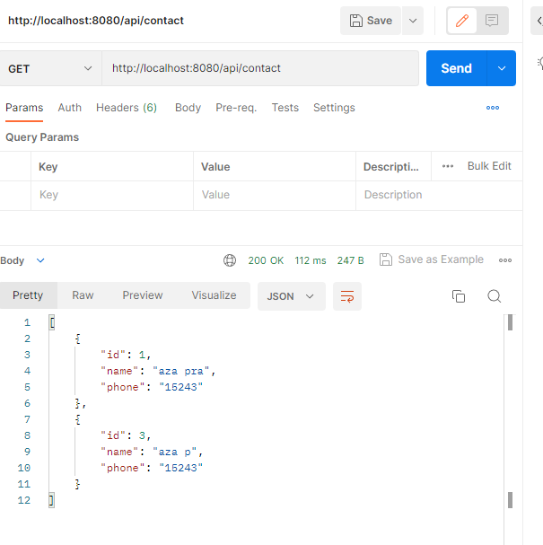Viewport: 543px width, 545px height.
Task: Select the Params tab
Action: [24, 108]
